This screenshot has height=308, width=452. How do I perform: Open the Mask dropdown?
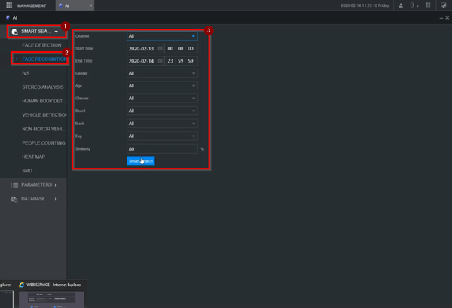click(x=162, y=124)
